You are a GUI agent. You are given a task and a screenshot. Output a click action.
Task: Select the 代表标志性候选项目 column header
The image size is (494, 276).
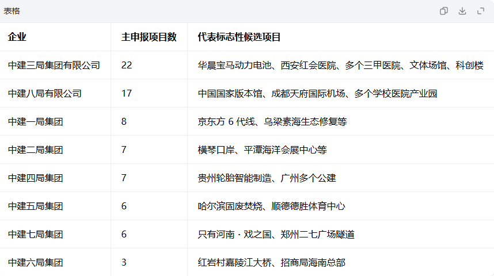(x=239, y=37)
